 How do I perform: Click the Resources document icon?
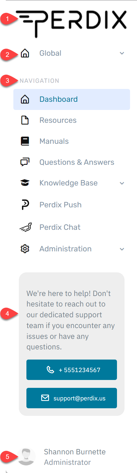(x=25, y=120)
